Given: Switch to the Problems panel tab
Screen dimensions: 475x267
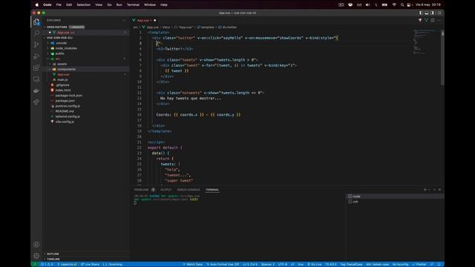Looking at the screenshot, I should [x=142, y=190].
